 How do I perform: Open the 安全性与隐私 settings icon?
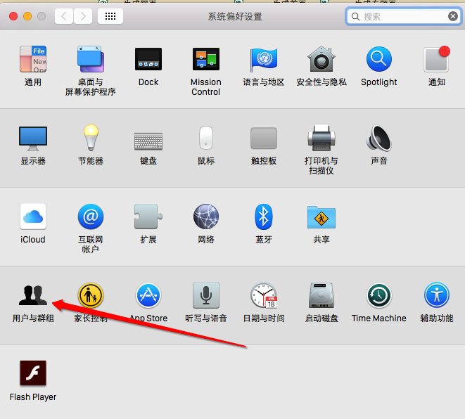point(321,60)
